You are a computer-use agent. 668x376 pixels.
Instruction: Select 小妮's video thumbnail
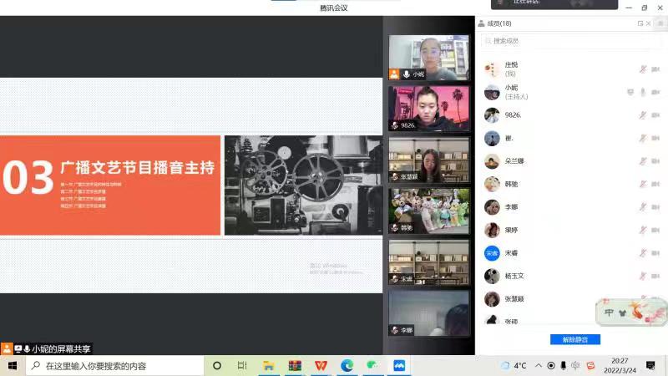point(429,58)
